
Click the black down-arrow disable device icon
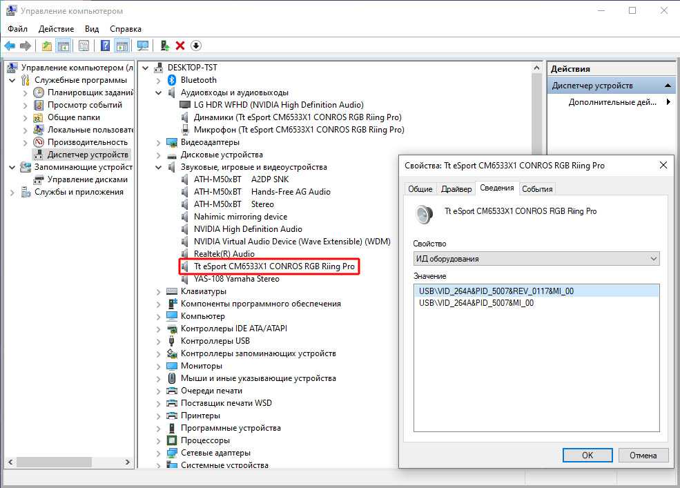click(196, 46)
